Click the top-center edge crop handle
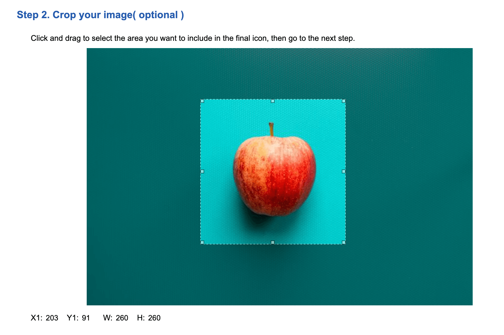504x335 pixels. (x=273, y=101)
